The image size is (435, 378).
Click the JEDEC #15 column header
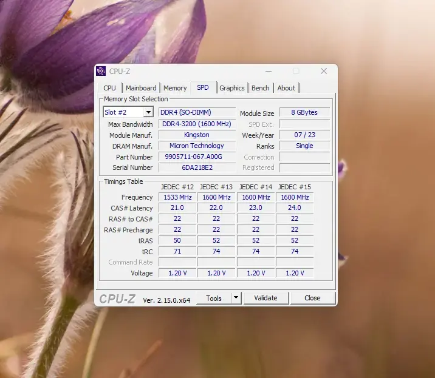point(294,187)
